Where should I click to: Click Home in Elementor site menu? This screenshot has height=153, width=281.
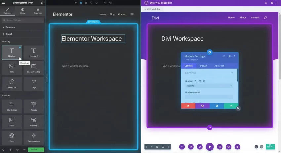point(103,14)
